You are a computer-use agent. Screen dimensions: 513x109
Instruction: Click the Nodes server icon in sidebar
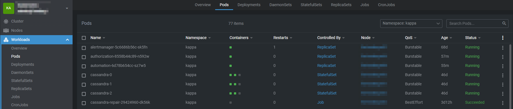6,30
